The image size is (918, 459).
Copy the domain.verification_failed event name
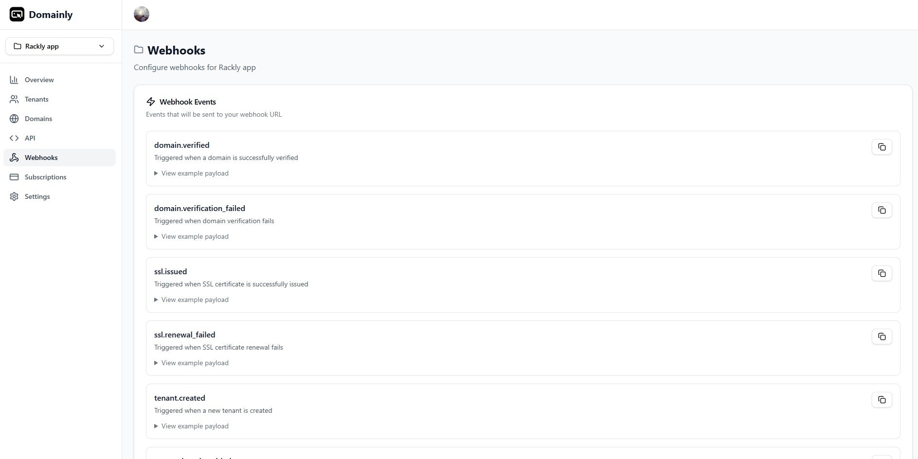pos(882,210)
